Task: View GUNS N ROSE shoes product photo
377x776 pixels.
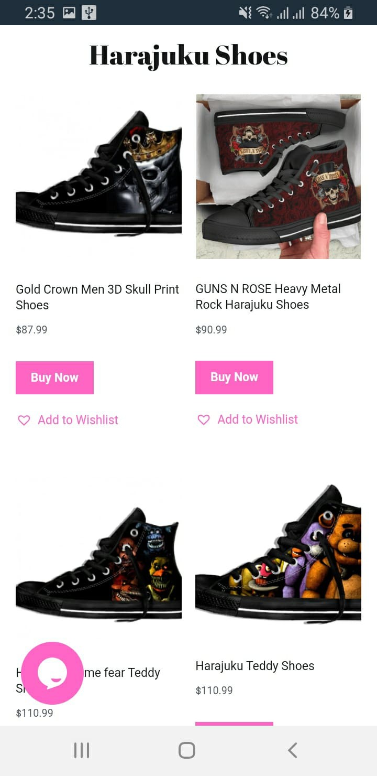Action: 278,176
